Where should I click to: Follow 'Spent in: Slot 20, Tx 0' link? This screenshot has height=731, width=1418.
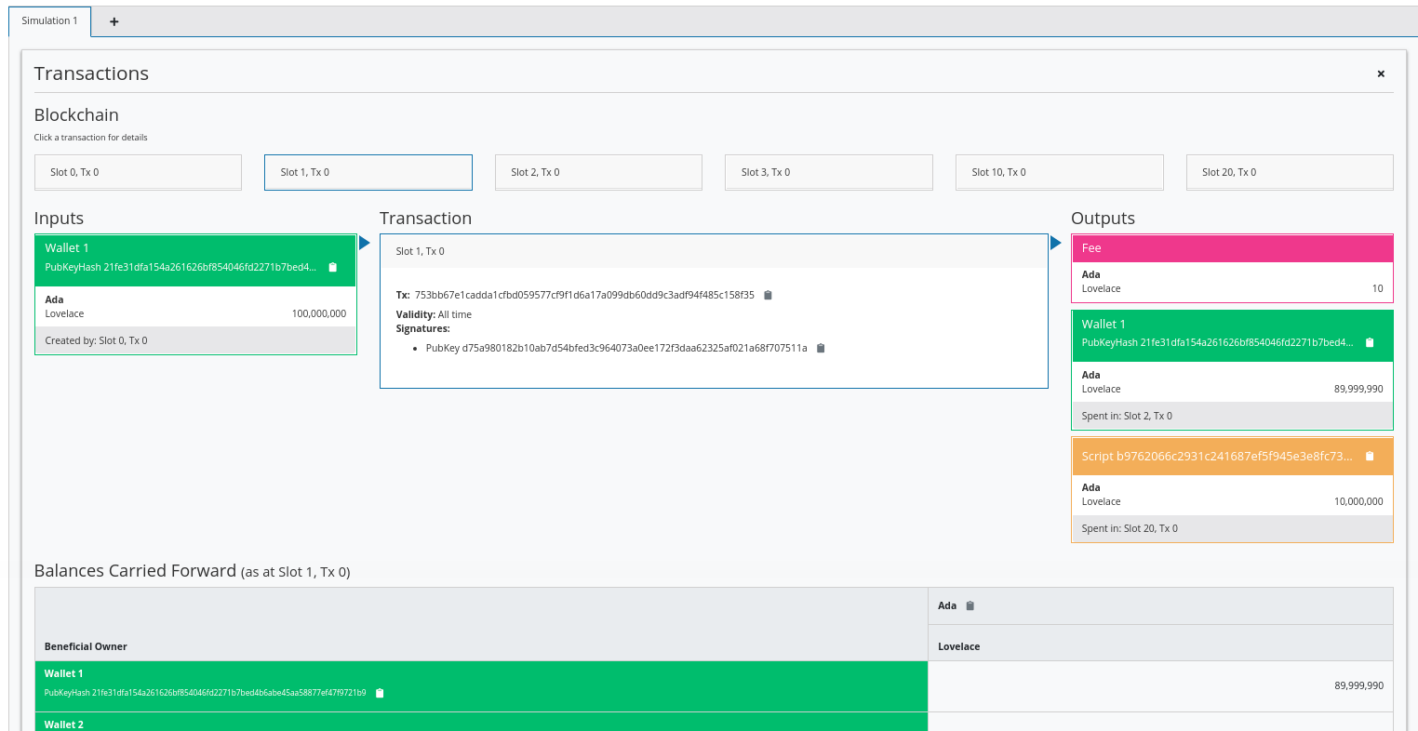click(1130, 529)
